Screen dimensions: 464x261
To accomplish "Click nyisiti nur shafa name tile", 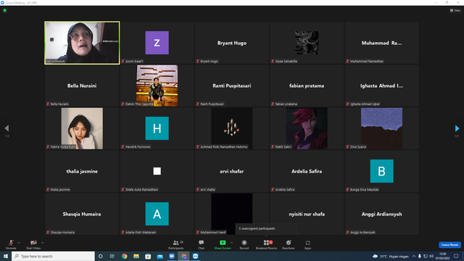I will click(307, 214).
